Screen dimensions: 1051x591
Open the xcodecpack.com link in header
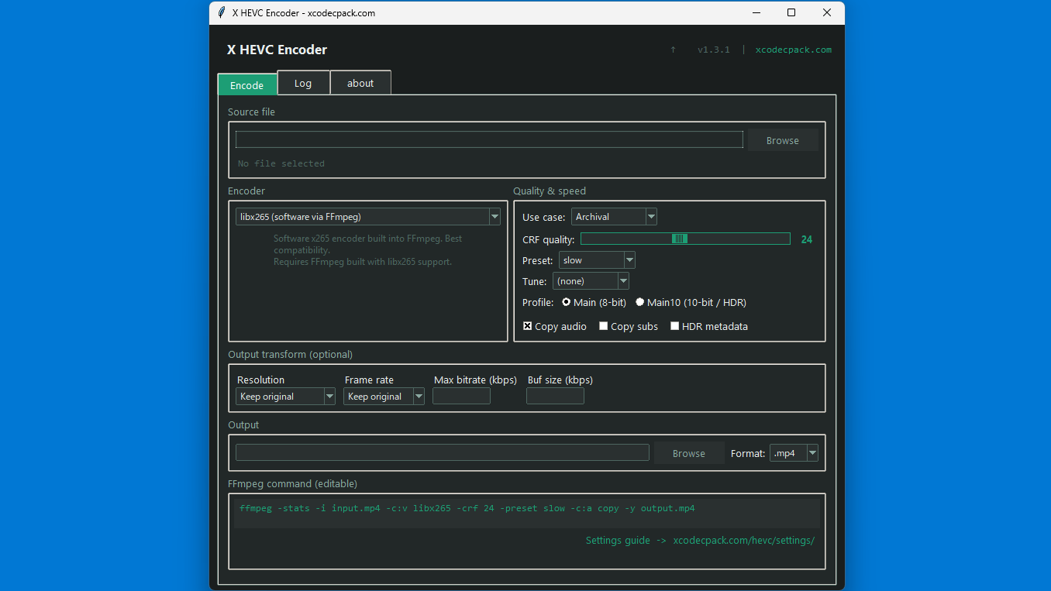pos(794,50)
